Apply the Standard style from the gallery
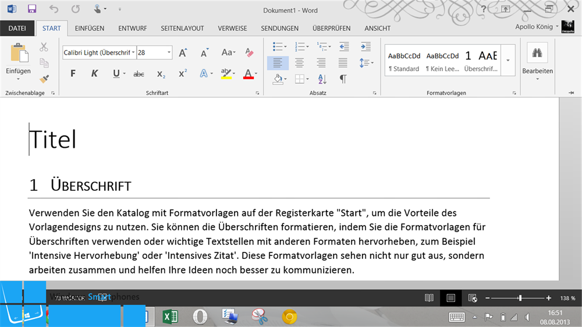 tap(404, 61)
